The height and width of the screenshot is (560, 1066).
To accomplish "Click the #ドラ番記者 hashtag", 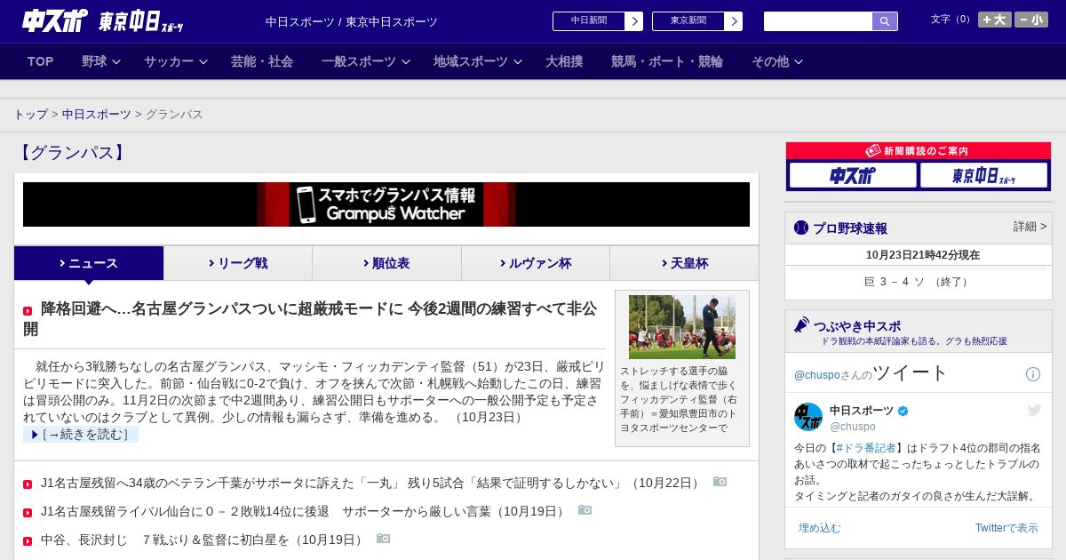I will pos(864,447).
